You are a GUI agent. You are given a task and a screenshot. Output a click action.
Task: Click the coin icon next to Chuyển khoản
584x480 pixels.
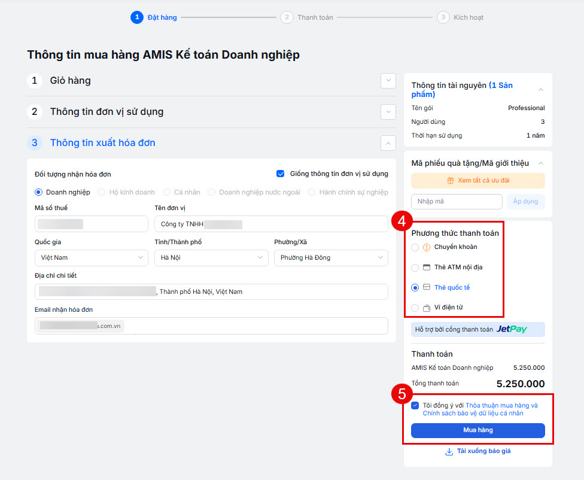[x=427, y=247]
